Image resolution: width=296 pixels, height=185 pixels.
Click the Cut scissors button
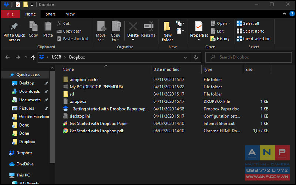point(63,23)
